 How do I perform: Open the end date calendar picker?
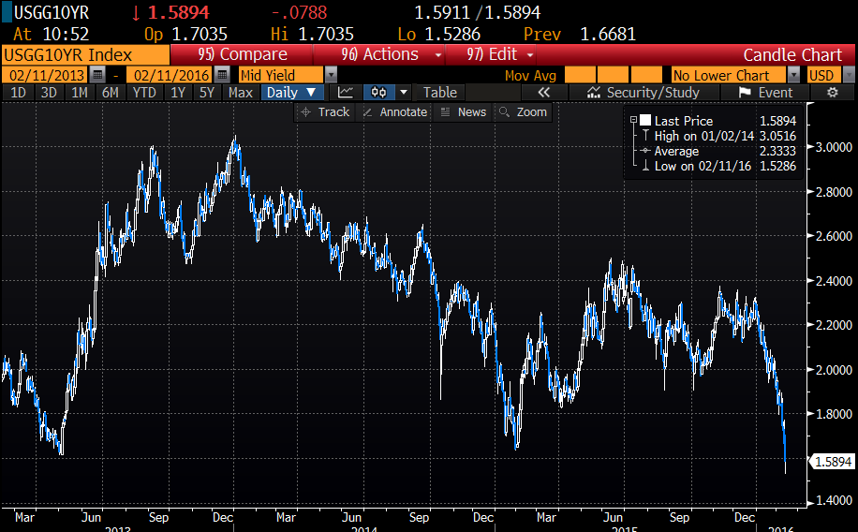(x=221, y=75)
